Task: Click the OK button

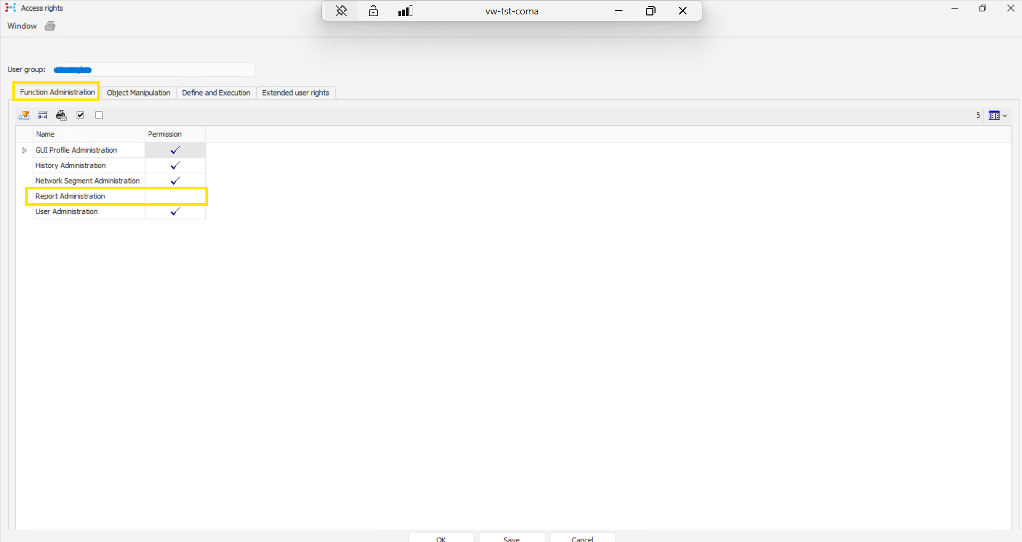Action: pyautogui.click(x=441, y=538)
